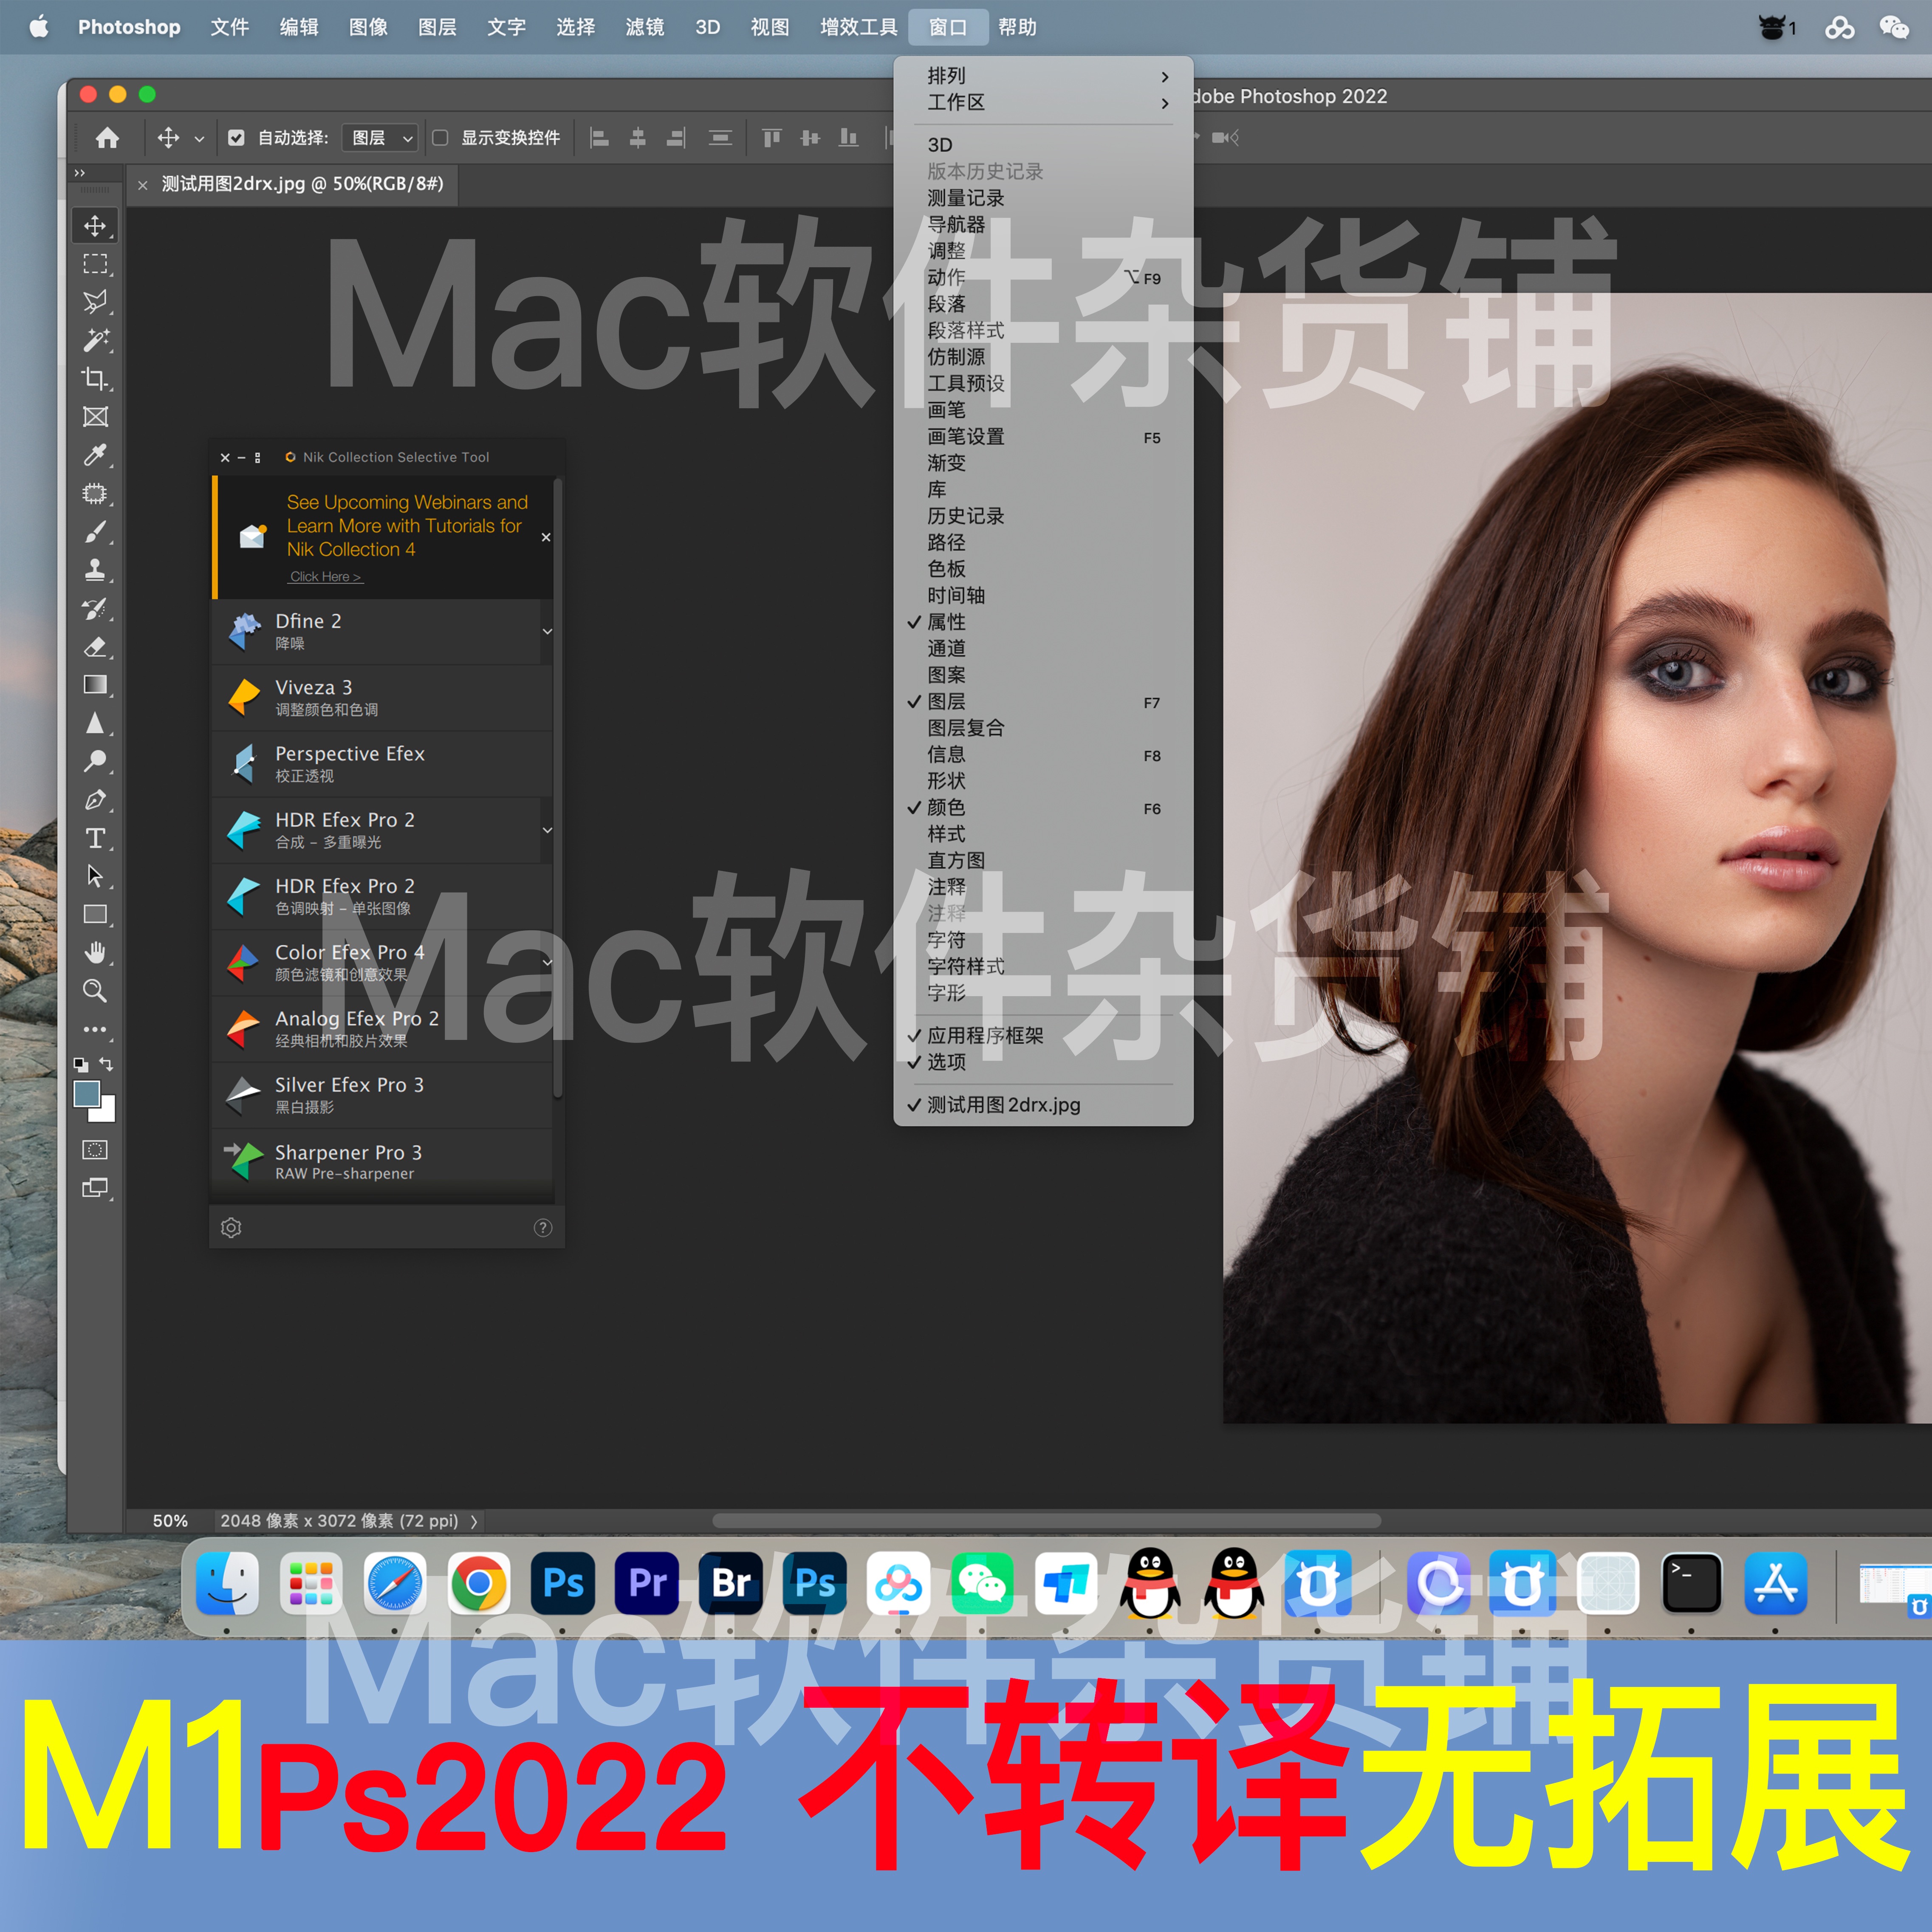The width and height of the screenshot is (1932, 1932).
Task: Click the background color swatch
Action: click(x=106, y=1112)
